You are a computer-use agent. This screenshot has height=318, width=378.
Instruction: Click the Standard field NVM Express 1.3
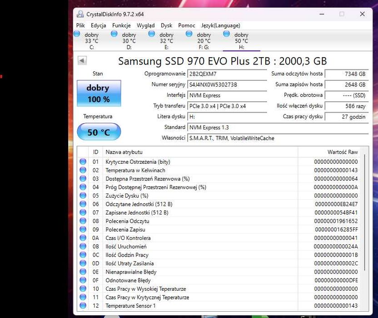coord(278,127)
